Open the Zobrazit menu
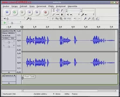The image size is (120, 97). [23, 6]
